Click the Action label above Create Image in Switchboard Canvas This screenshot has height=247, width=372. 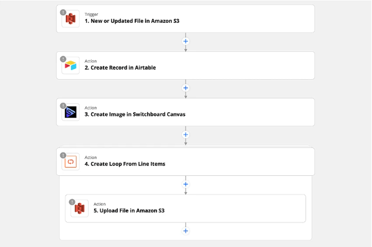(x=91, y=108)
